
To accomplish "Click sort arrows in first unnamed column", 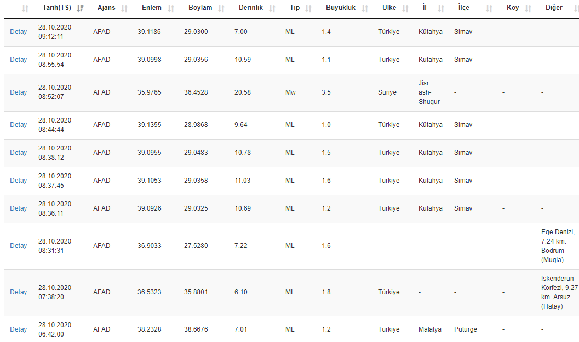I will [x=25, y=9].
